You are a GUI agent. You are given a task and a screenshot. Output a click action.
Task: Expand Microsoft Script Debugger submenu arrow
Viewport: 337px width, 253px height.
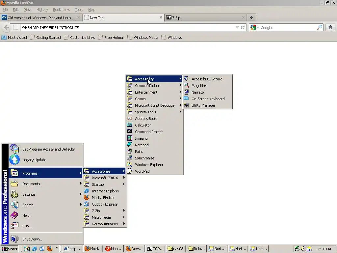[181, 105]
